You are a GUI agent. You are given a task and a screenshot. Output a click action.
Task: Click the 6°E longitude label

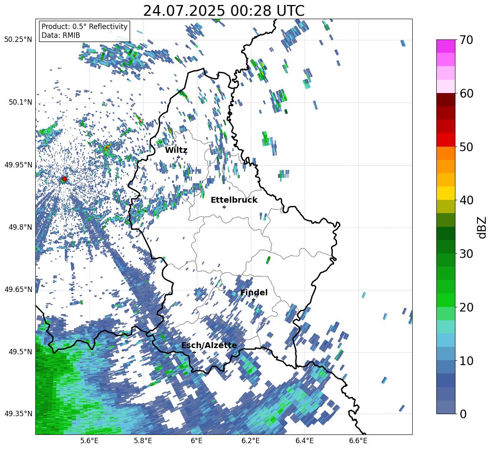(x=197, y=441)
